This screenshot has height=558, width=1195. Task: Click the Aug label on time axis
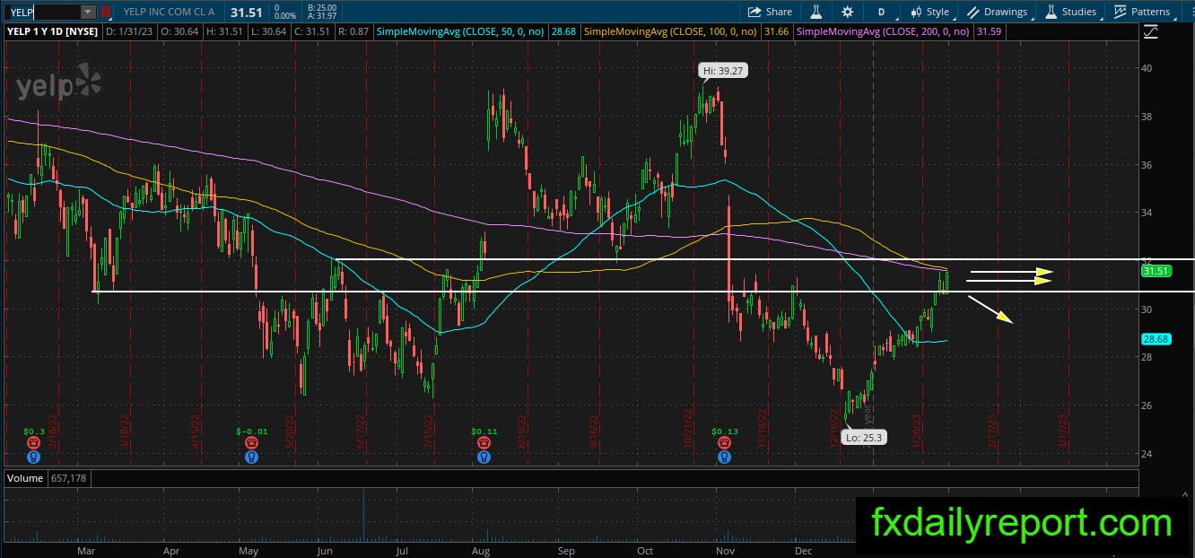[480, 551]
